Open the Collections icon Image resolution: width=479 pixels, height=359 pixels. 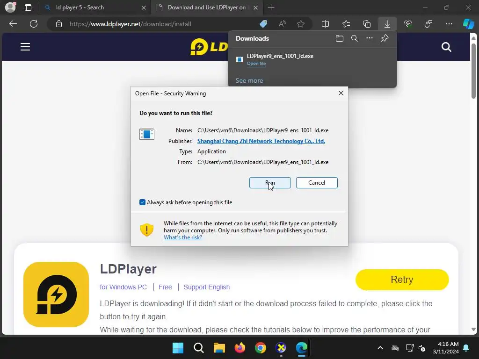coord(367,24)
